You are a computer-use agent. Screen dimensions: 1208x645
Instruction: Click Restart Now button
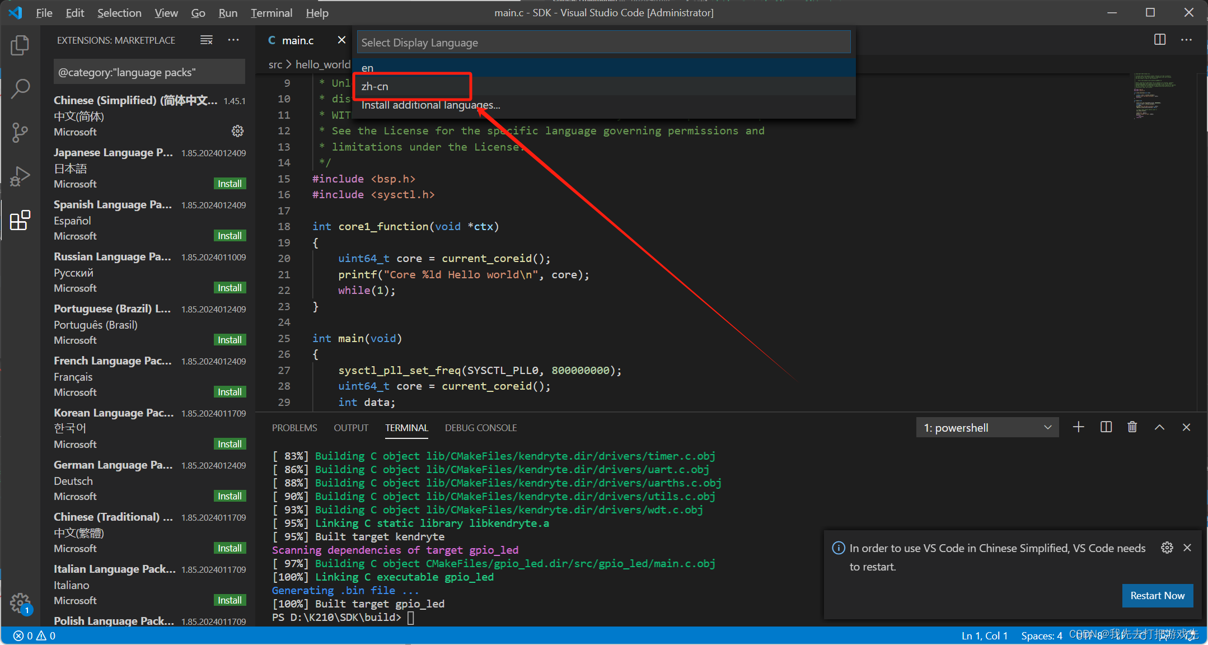[1158, 596]
